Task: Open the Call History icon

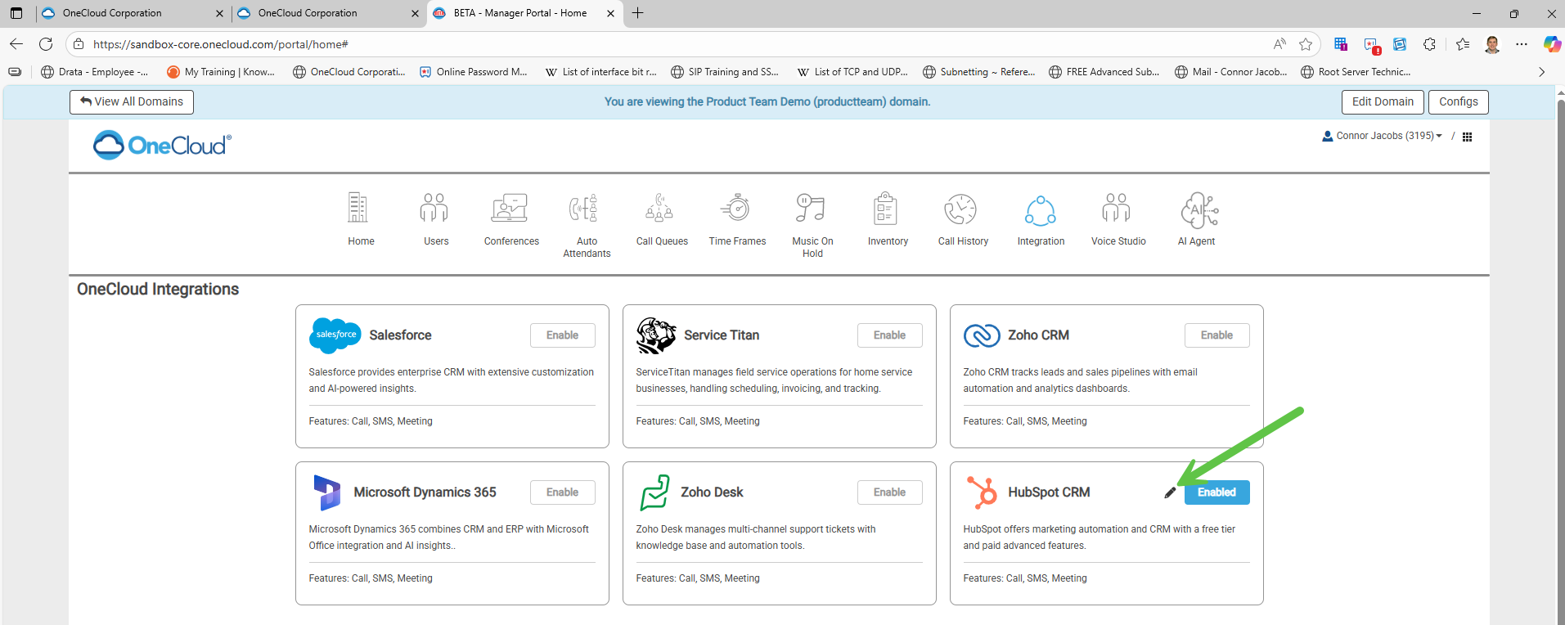Action: tap(962, 209)
